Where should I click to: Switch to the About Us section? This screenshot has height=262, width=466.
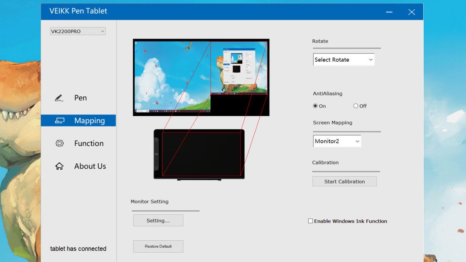click(x=90, y=166)
